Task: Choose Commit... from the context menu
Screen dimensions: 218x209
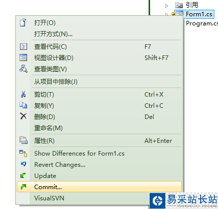Action: [99, 187]
